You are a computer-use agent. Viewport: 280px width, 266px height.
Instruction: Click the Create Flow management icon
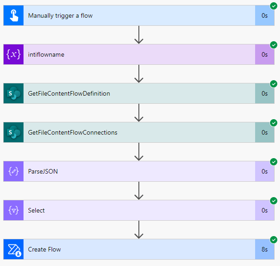point(13,249)
